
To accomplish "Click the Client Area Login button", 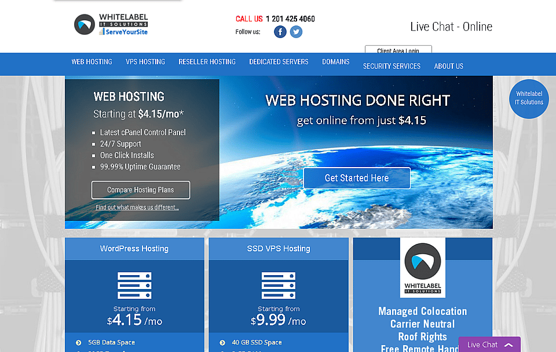I will pos(398,50).
